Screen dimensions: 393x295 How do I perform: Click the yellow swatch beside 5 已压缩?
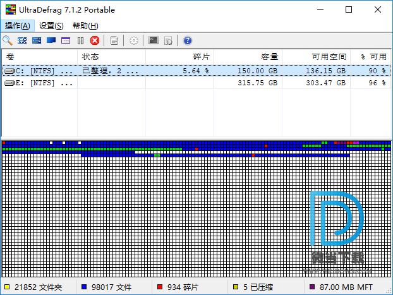click(236, 287)
